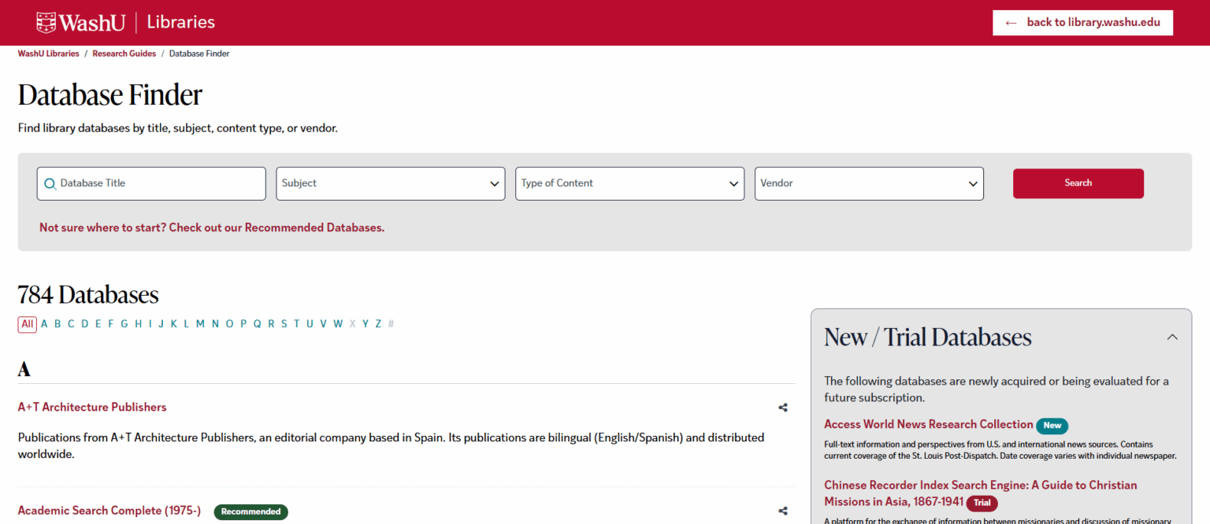Click the Recommended badge on Academic Search Complete

251,511
